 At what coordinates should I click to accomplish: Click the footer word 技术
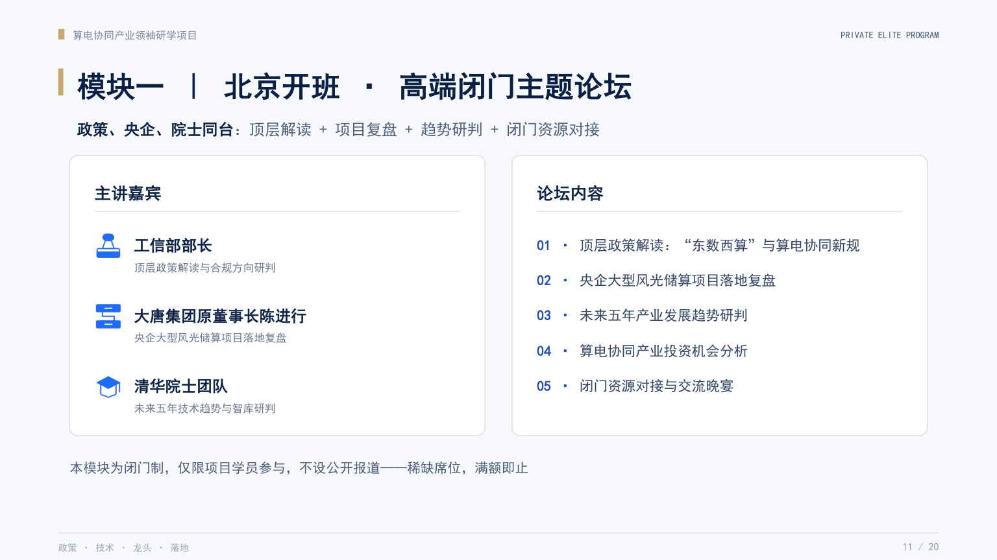click(x=105, y=548)
